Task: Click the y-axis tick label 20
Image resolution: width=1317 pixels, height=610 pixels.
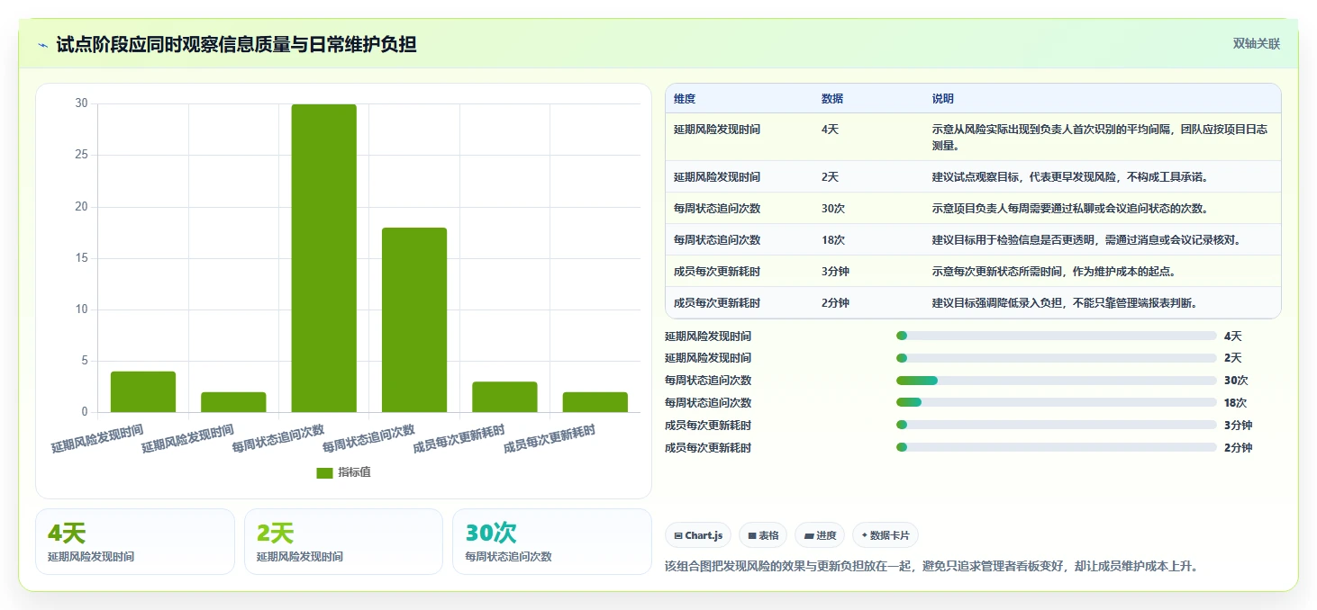Action: [x=82, y=207]
